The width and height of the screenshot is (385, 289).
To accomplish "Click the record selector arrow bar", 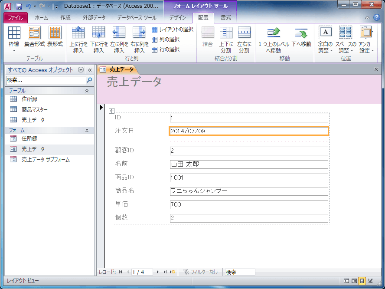I will (101, 185).
